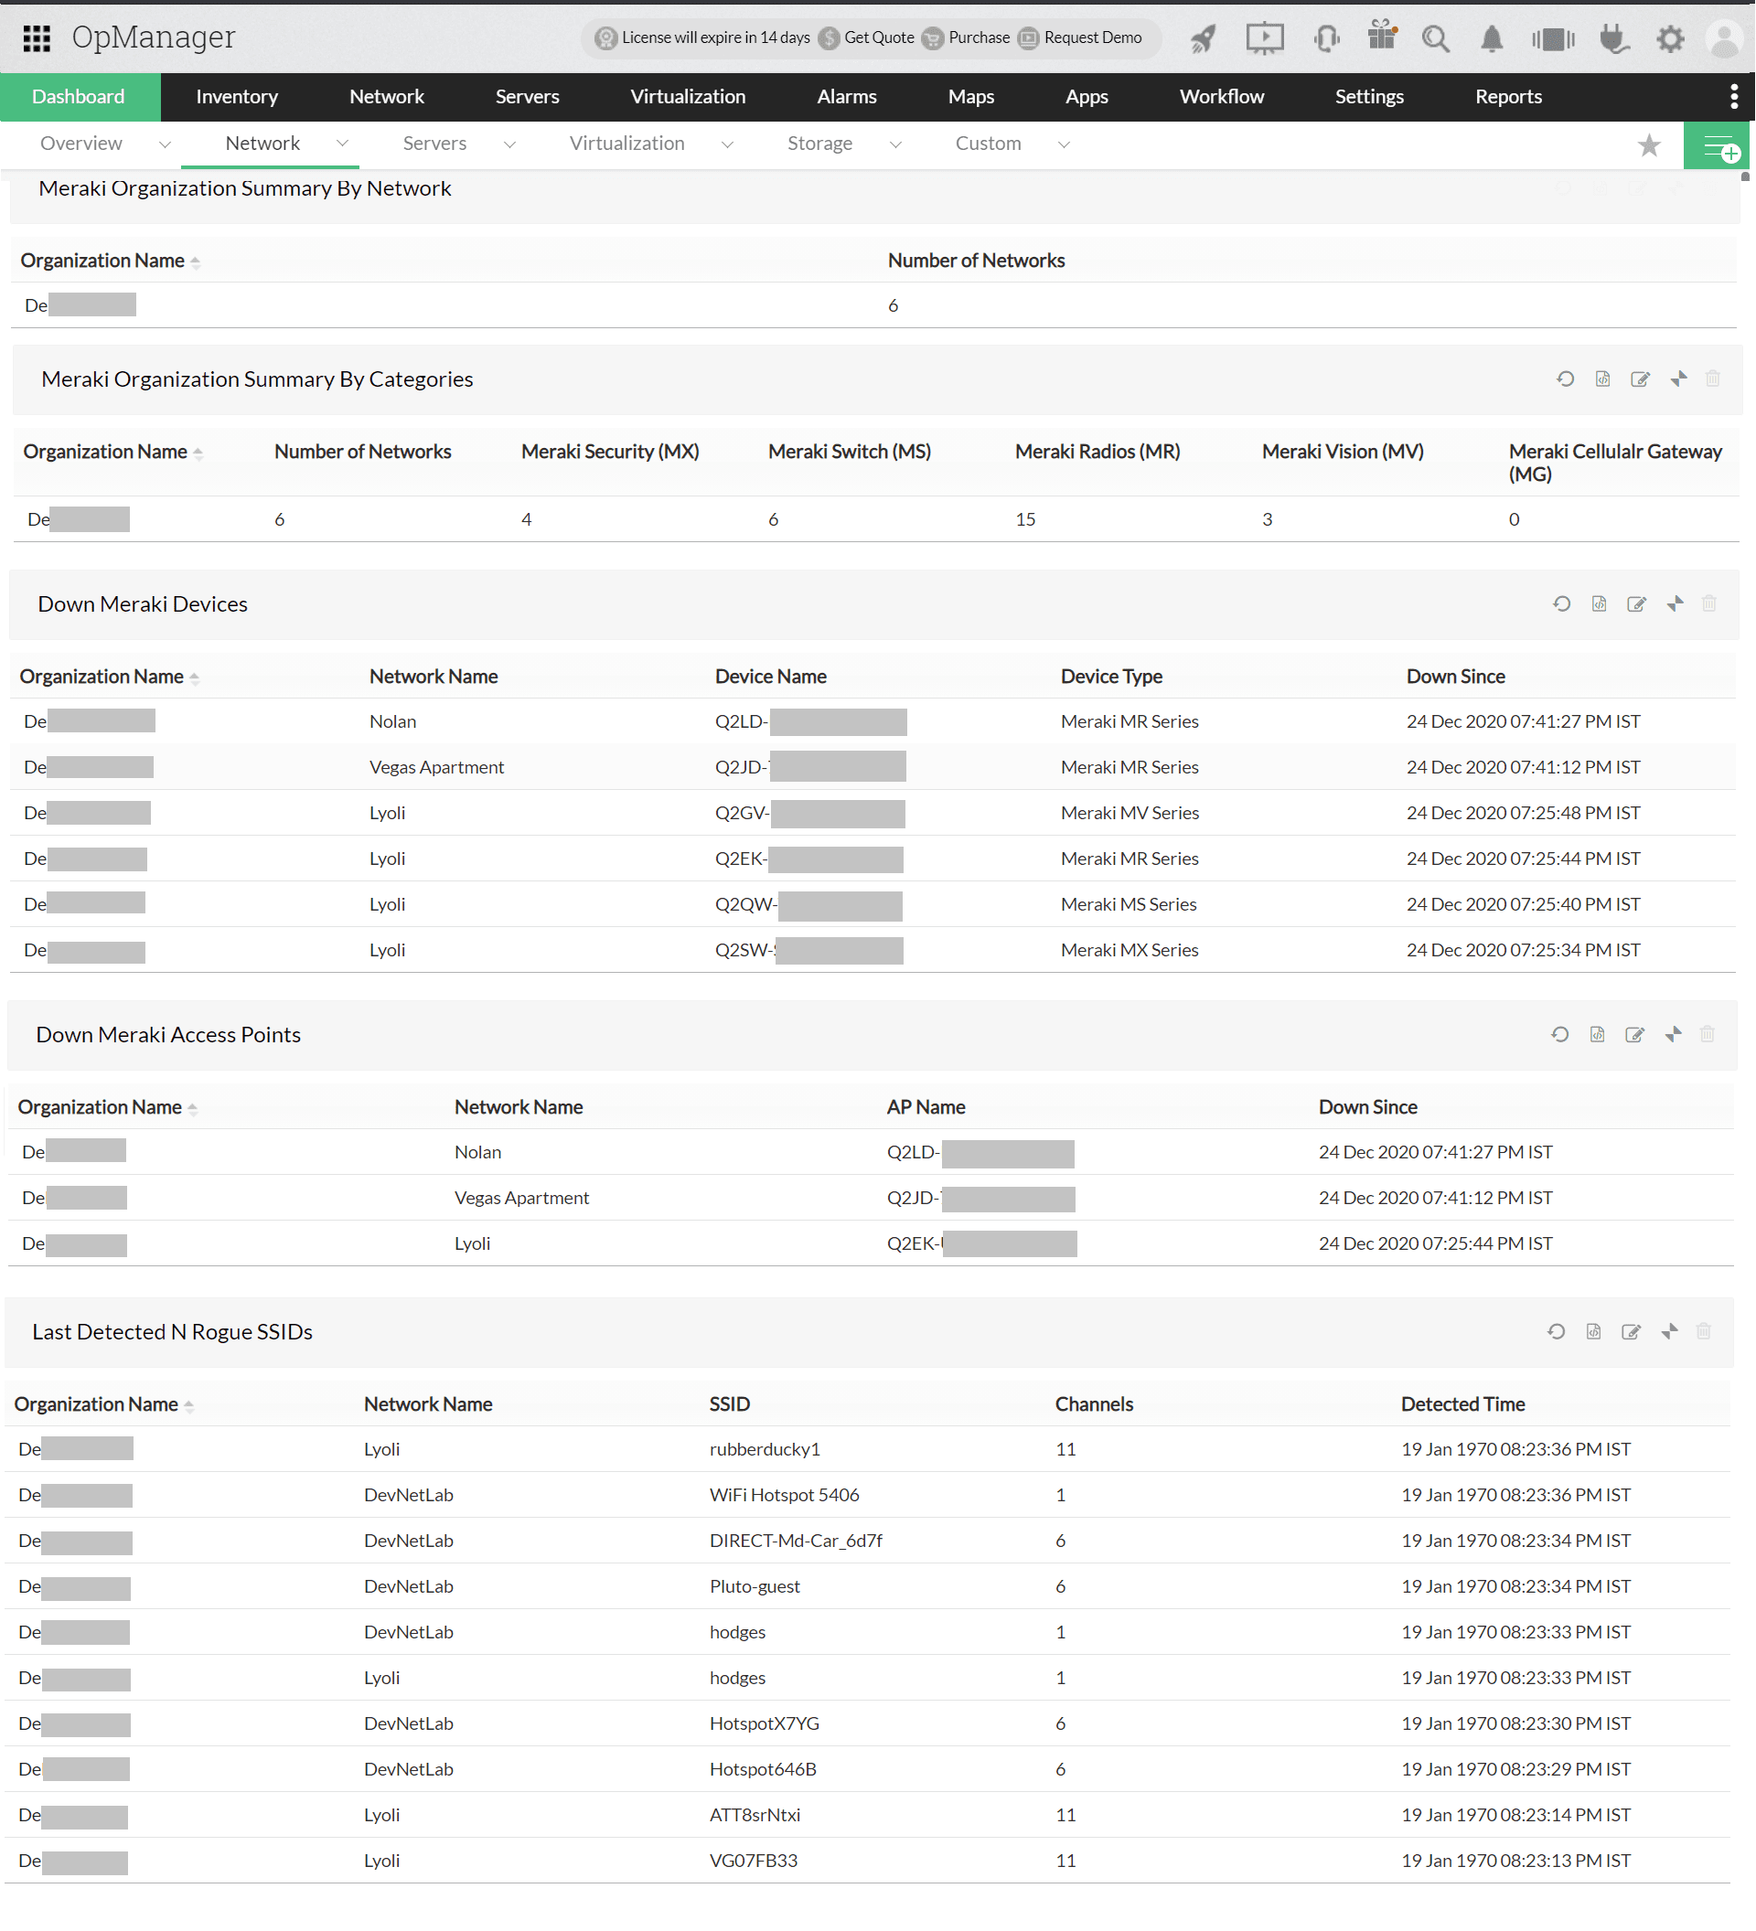Viewport: 1756px width, 1931px height.
Task: Expand the Virtualization dashboard dropdown arrow
Action: (727, 144)
